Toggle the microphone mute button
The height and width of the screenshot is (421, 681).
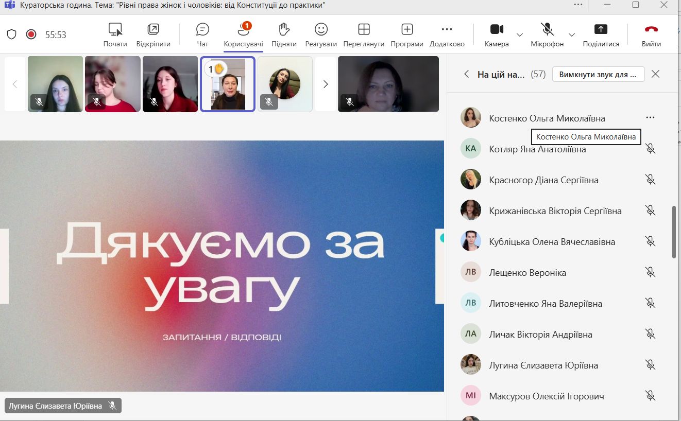547,34
